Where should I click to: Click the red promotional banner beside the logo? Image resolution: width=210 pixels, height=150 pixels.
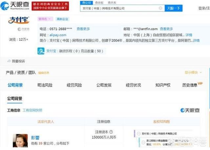(50, 6)
